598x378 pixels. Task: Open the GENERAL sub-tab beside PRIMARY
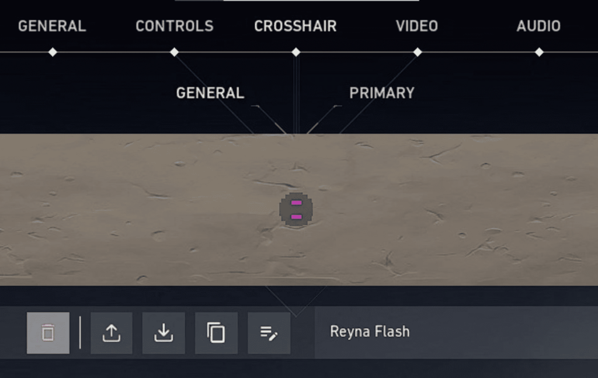pyautogui.click(x=210, y=93)
